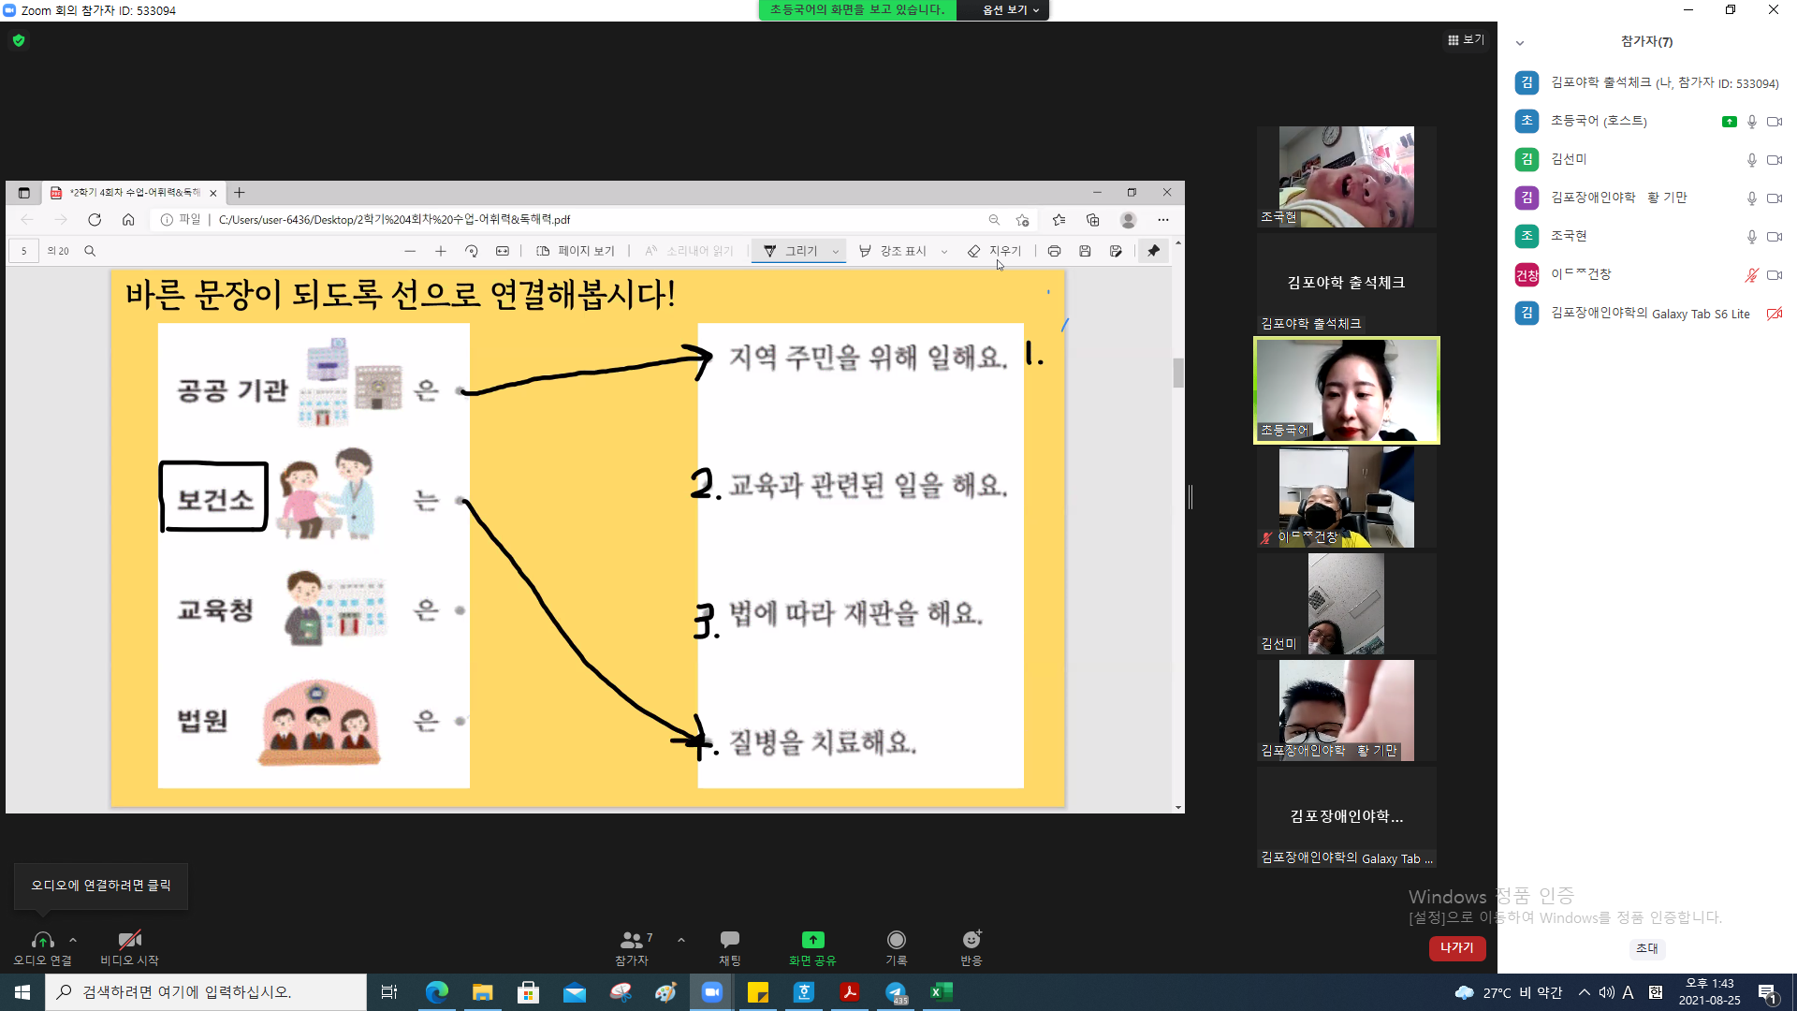This screenshot has height=1011, width=1797.
Task: Open Adobe Acrobat from the taskbar
Action: click(x=850, y=992)
